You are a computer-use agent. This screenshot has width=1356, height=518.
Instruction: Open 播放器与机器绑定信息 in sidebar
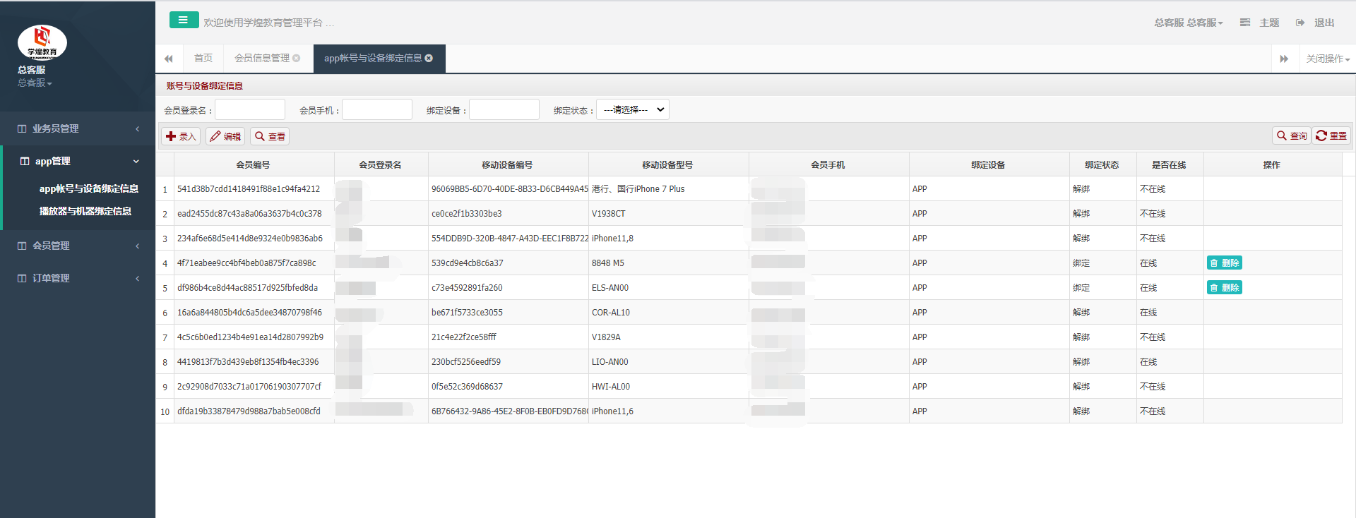point(85,211)
